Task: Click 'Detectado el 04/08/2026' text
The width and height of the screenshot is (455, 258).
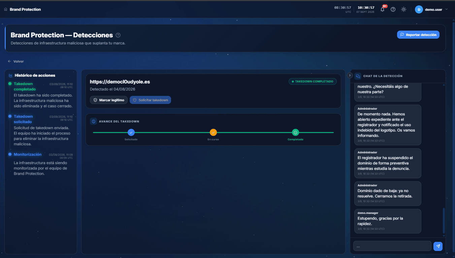Action: [112, 89]
